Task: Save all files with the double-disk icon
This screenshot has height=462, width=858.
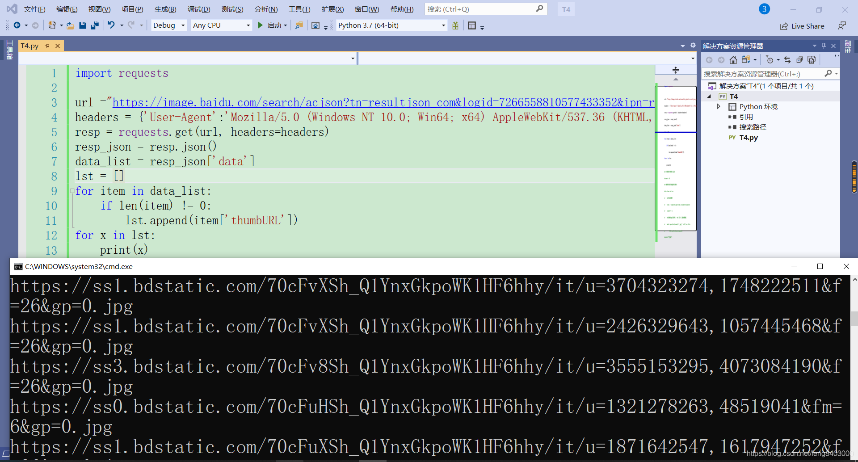Action: 94,25
